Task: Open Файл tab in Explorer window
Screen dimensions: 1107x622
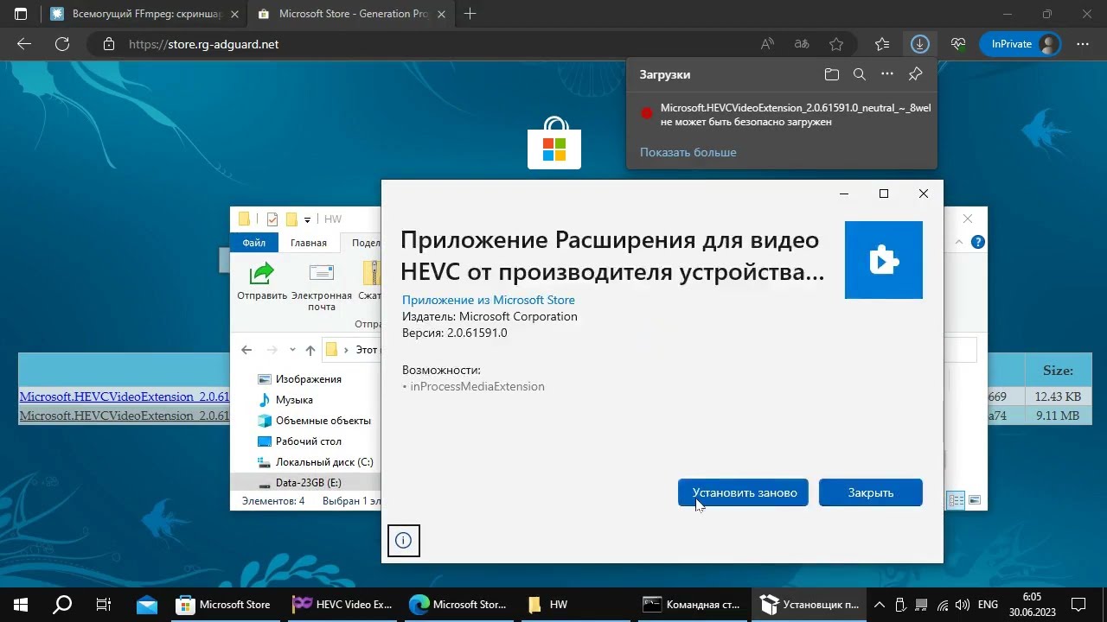Action: coord(254,243)
